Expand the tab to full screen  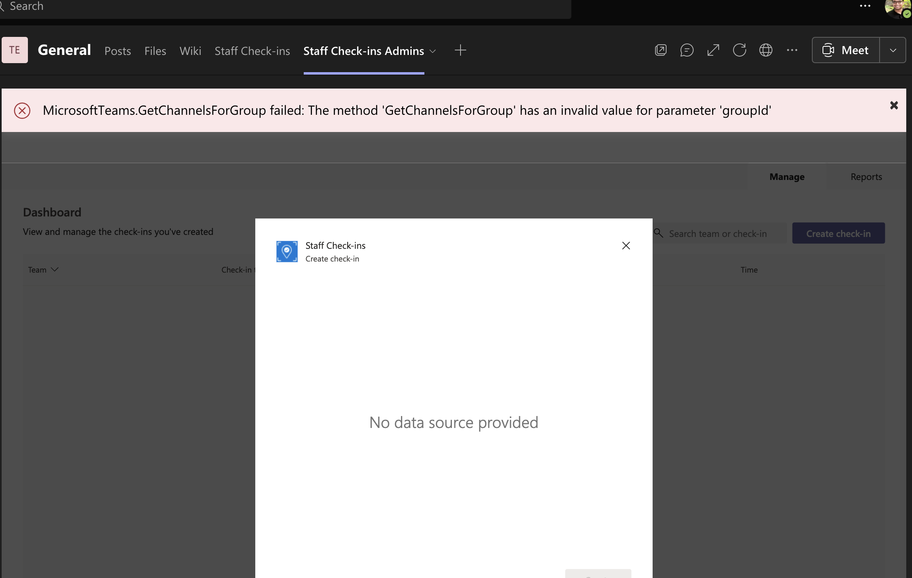(713, 50)
